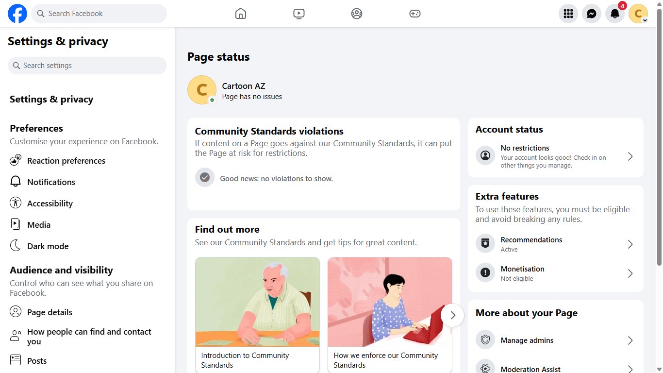Viewport: 663px width, 373px height.
Task: Show next Community Standards cards arrow
Action: point(452,315)
